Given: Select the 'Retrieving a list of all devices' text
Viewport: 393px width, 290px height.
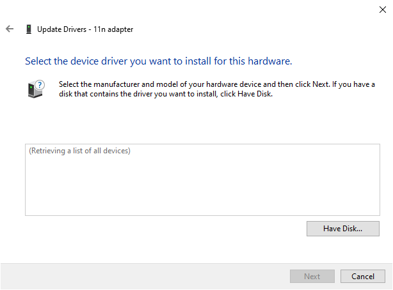Looking at the screenshot, I should [x=80, y=151].
